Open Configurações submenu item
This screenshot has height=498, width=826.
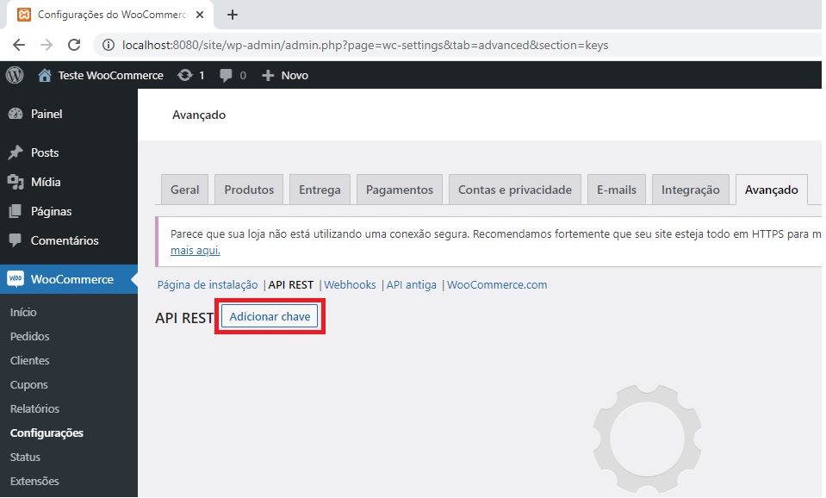click(47, 433)
